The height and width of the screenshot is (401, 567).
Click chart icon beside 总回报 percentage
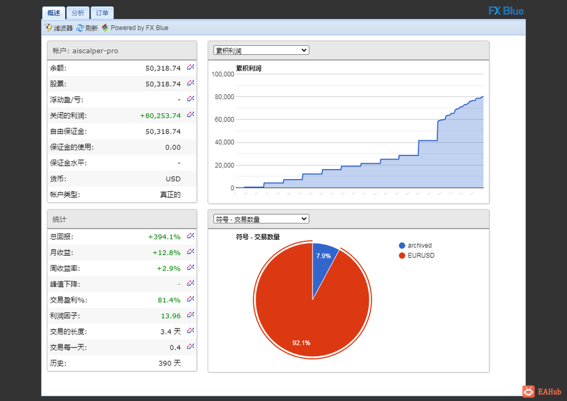[x=190, y=236]
